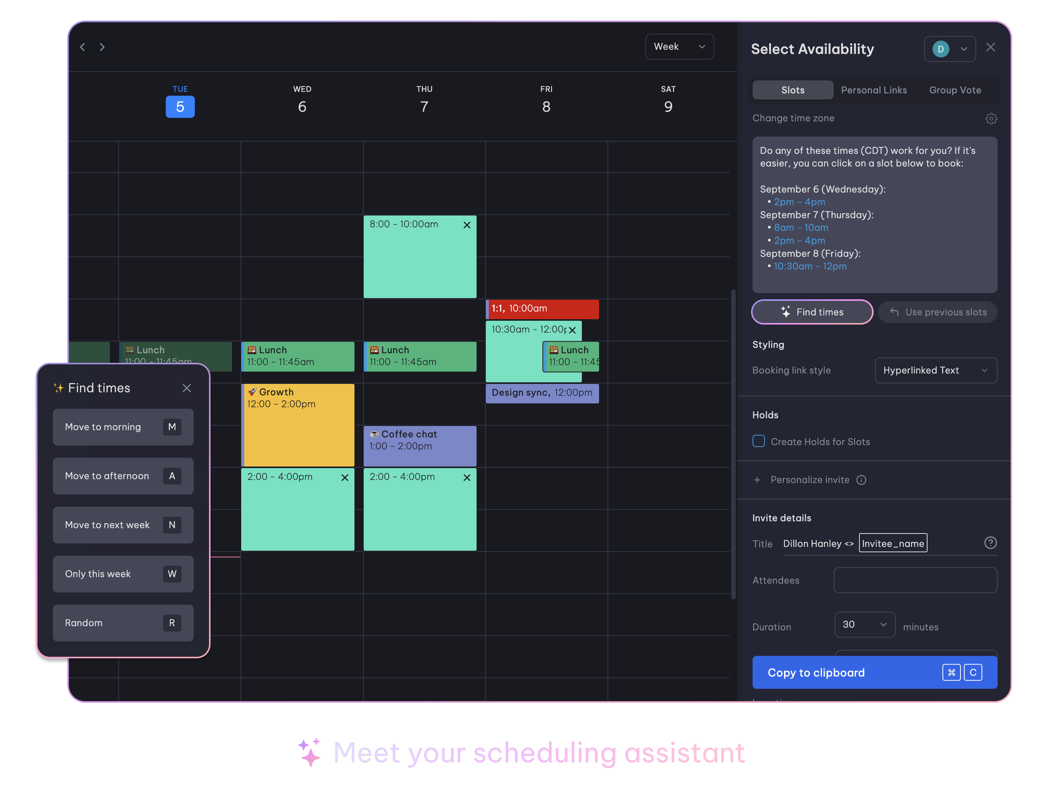Remove the 8:00 - 10:00am Thursday slot
This screenshot has width=1042, height=793.
467,225
